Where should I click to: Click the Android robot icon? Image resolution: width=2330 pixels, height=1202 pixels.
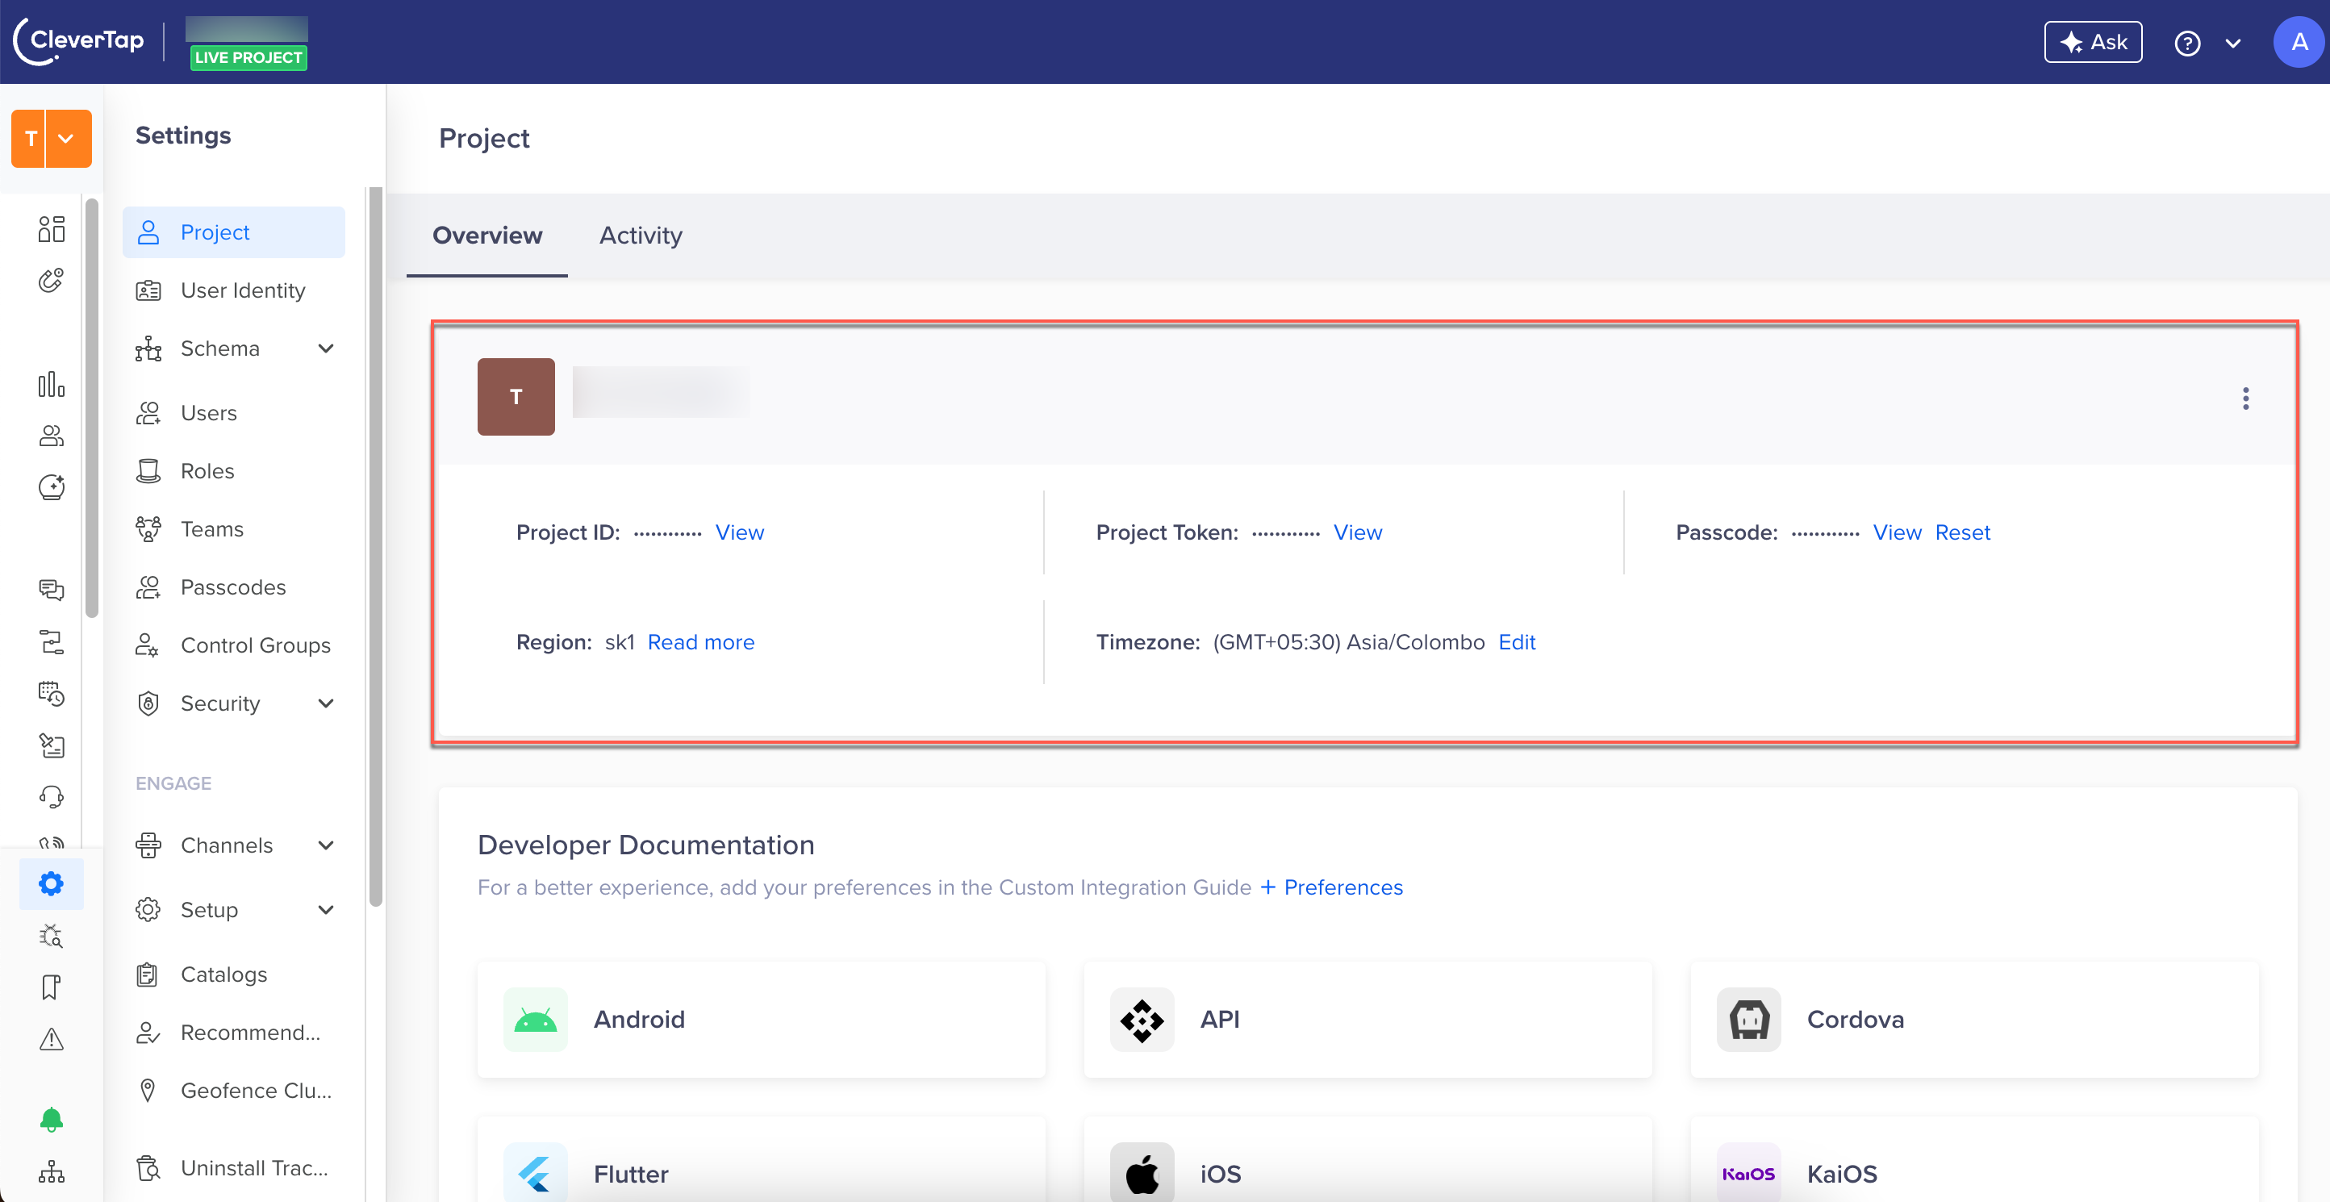[536, 1020]
